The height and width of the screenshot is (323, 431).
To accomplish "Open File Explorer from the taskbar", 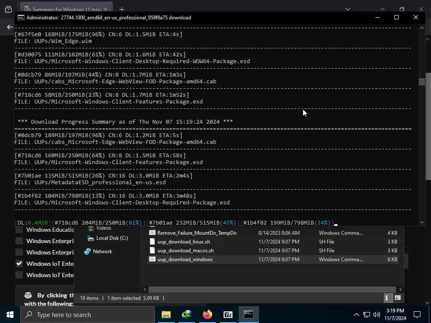I will (166, 315).
